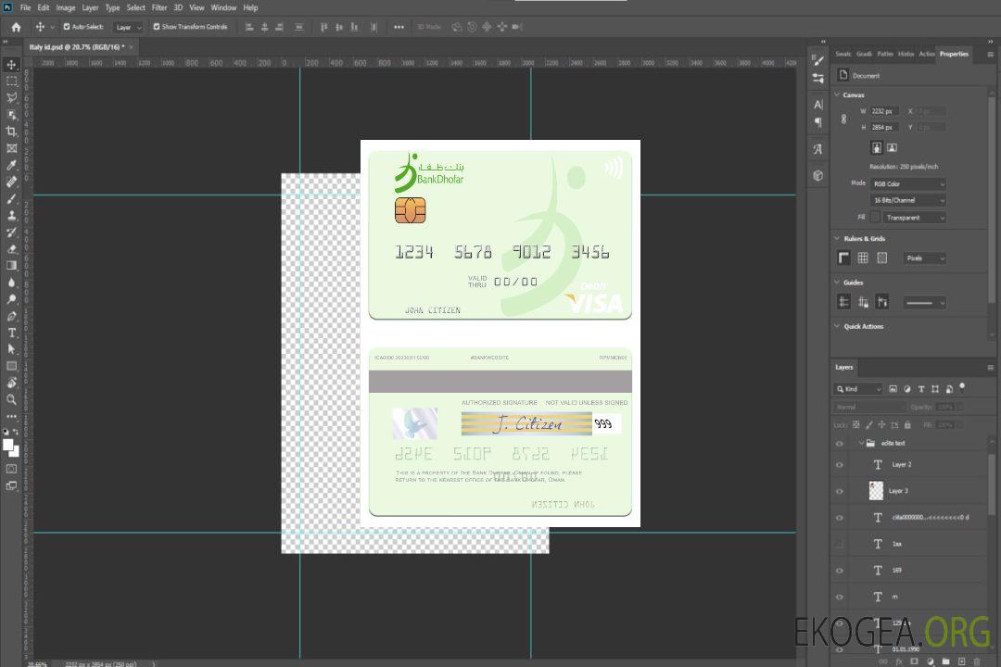Click the canvas width input field
The width and height of the screenshot is (1001, 667).
point(884,111)
